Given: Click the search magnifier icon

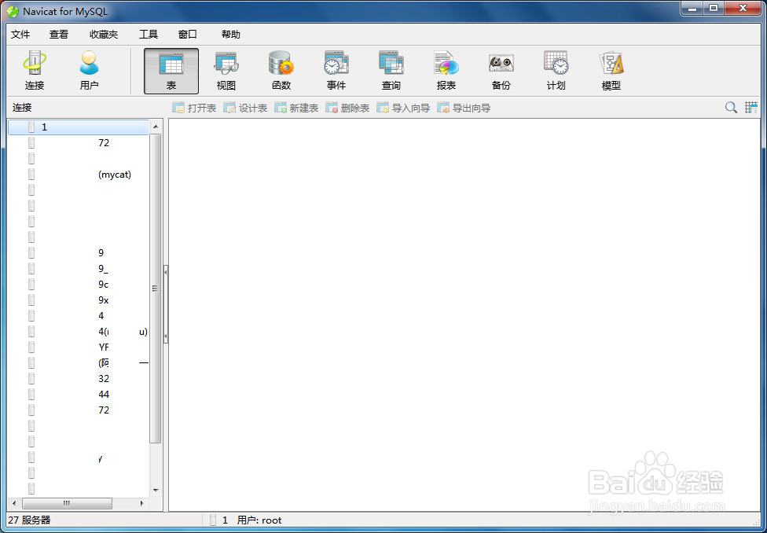Looking at the screenshot, I should coord(731,108).
